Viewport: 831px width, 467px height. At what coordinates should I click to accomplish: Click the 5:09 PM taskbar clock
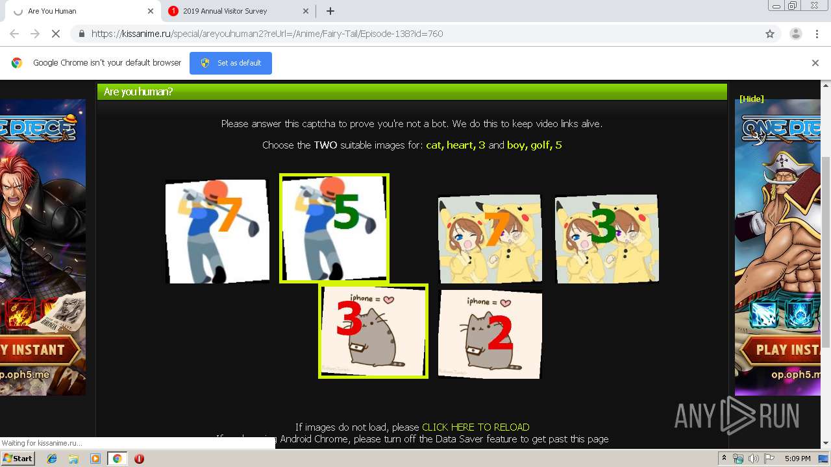(x=797, y=459)
